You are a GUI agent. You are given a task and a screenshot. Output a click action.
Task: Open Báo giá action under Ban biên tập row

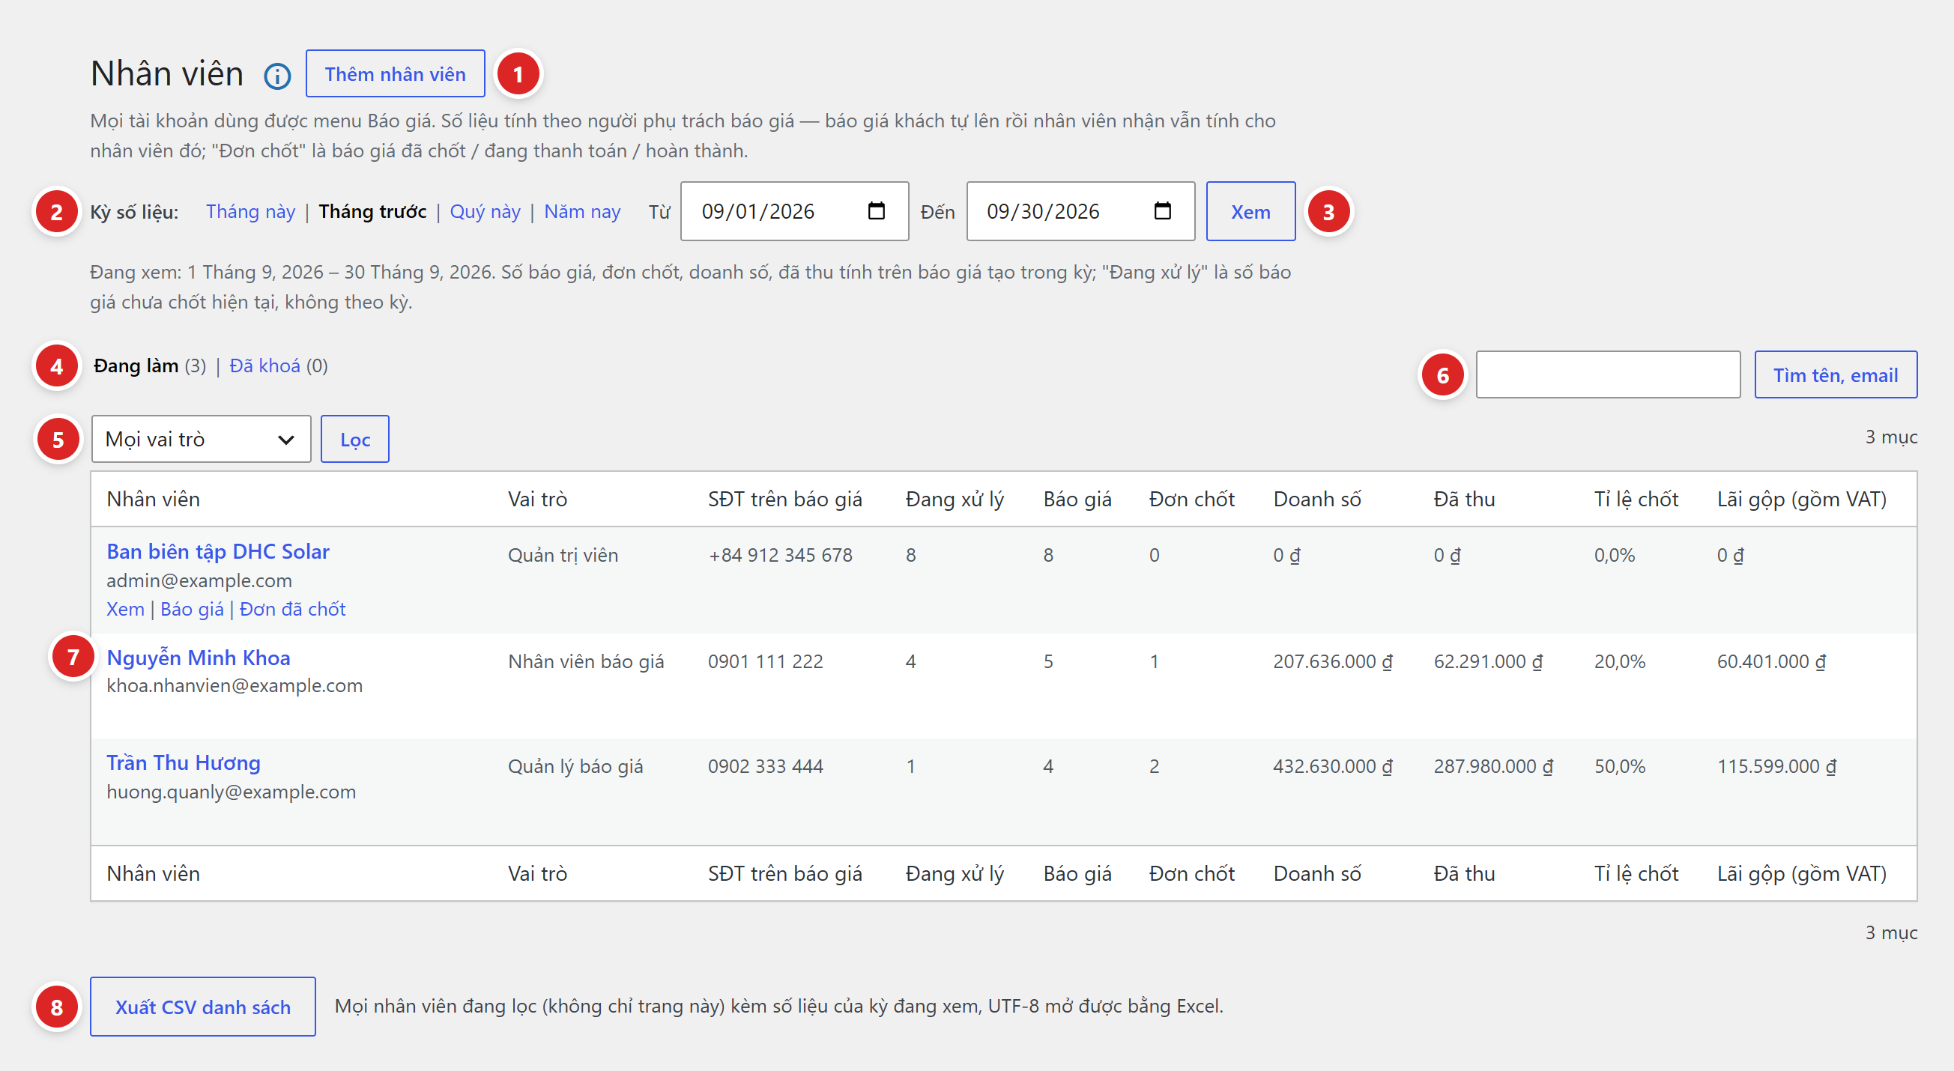(x=192, y=609)
